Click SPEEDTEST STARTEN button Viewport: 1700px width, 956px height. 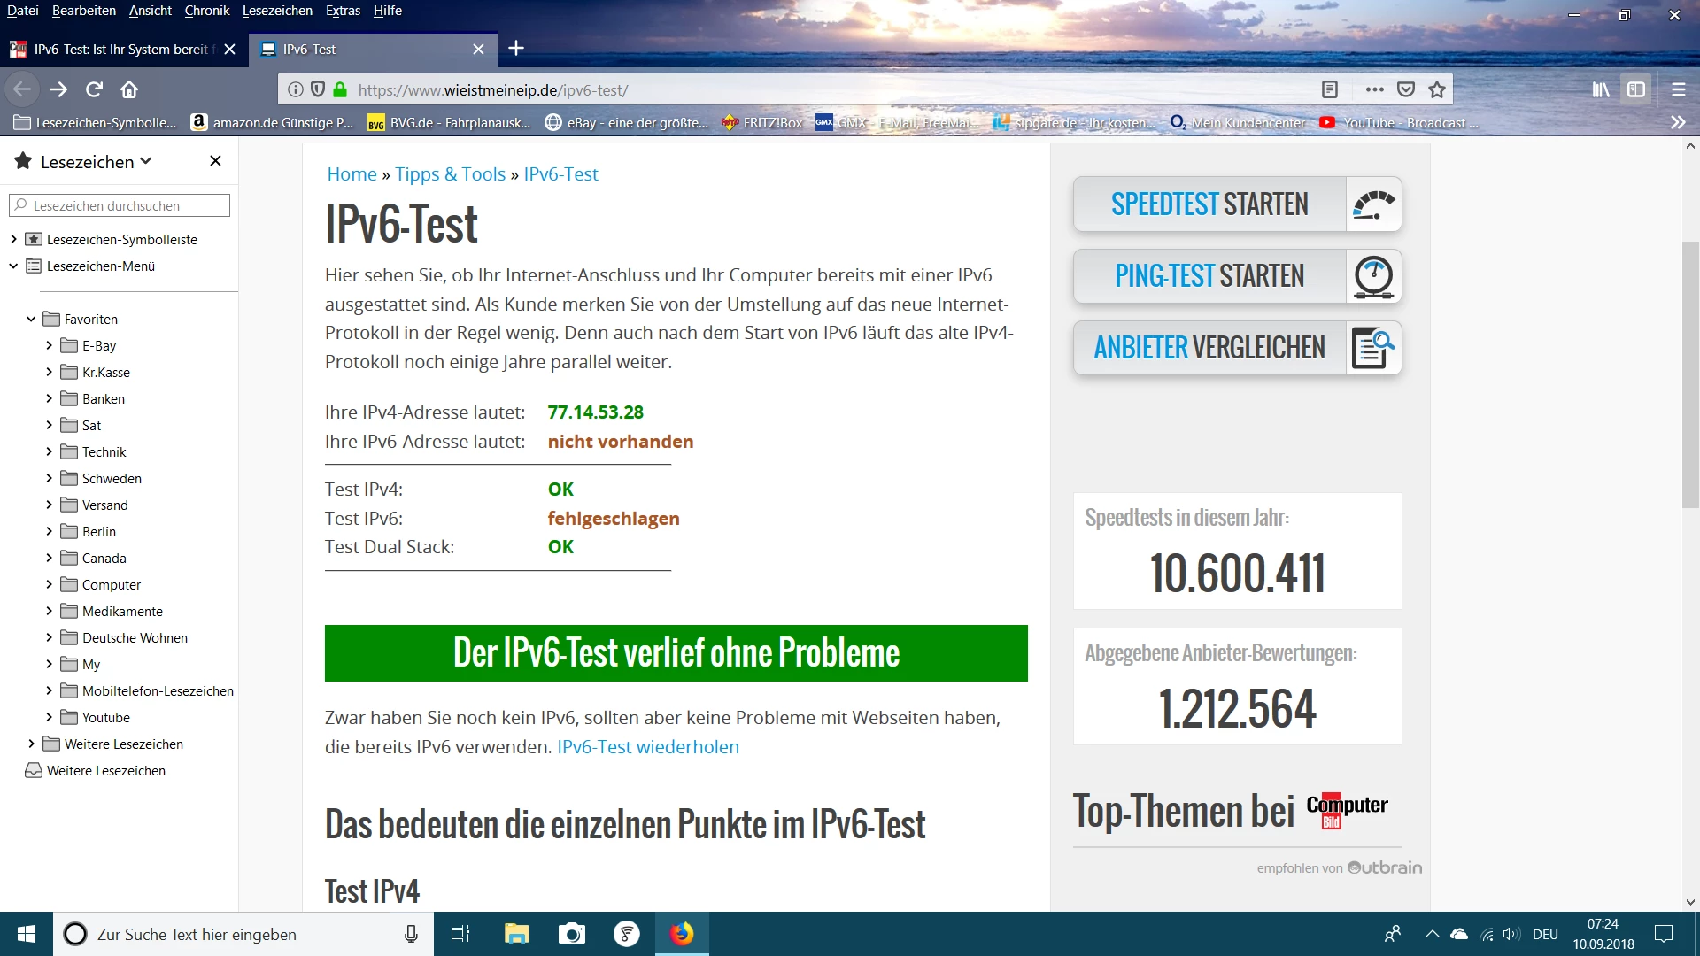1209,204
